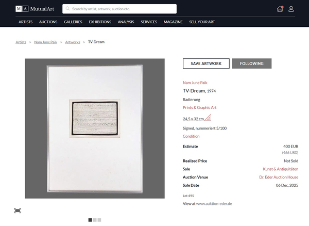309x226 pixels.
Task: Open fullscreen image view icon
Action: click(18, 211)
